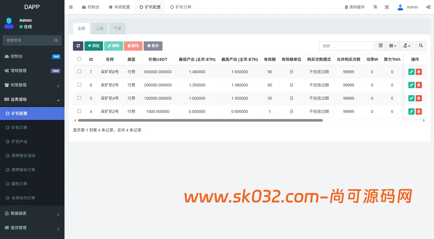Viewport: 434px width, 239px height.
Task: Open the columns visibility dropdown
Action: 393,46
